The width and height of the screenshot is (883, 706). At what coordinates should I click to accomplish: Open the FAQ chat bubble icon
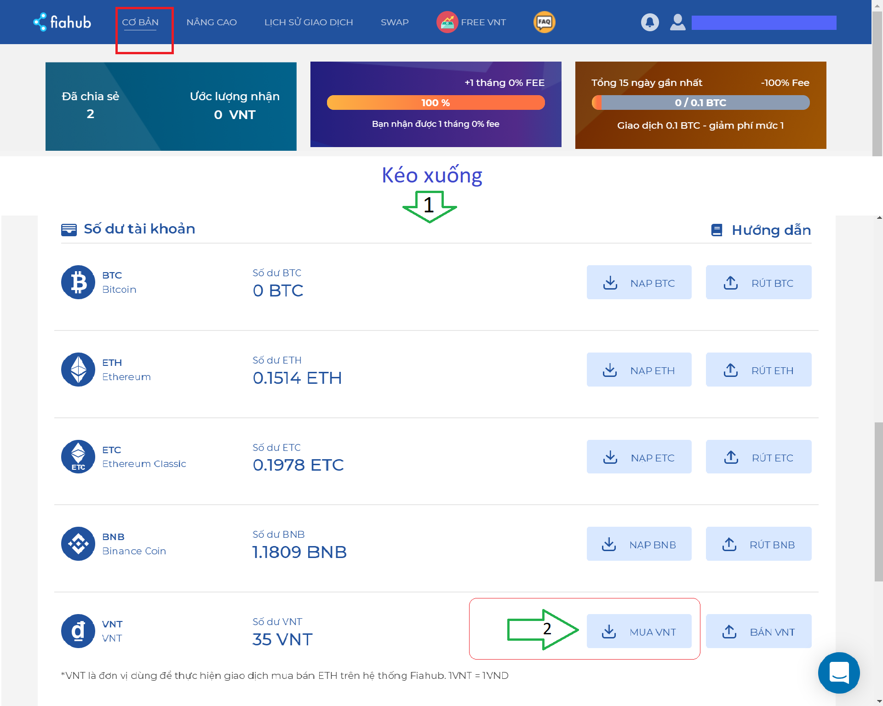tap(544, 22)
